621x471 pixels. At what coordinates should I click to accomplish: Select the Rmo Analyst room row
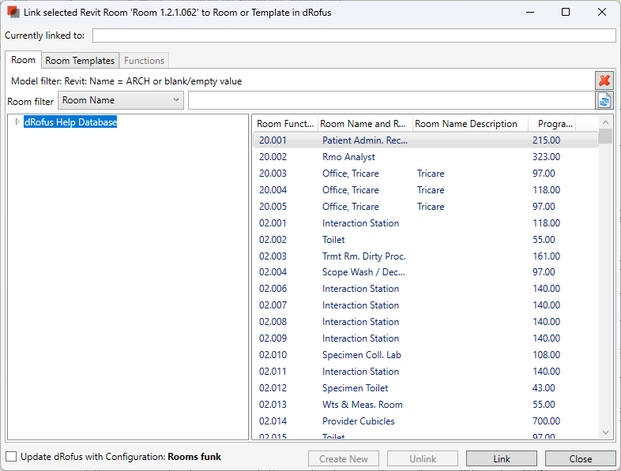[x=348, y=157]
